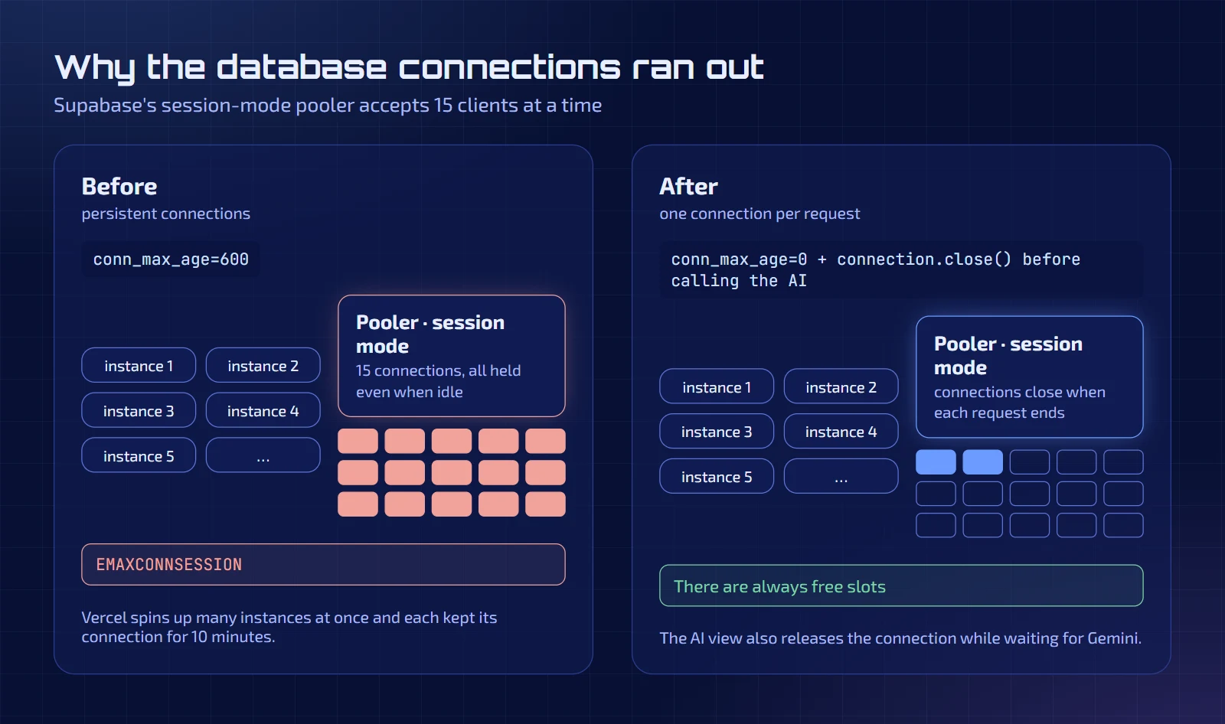This screenshot has width=1225, height=724.
Task: Select the 'There are always free slots' banner
Action: (x=901, y=586)
